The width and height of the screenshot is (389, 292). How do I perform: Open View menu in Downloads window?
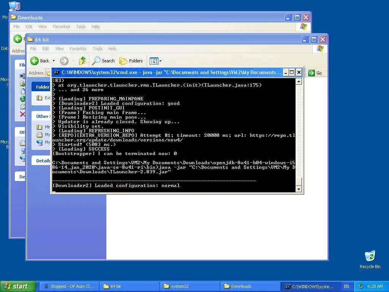point(43,27)
